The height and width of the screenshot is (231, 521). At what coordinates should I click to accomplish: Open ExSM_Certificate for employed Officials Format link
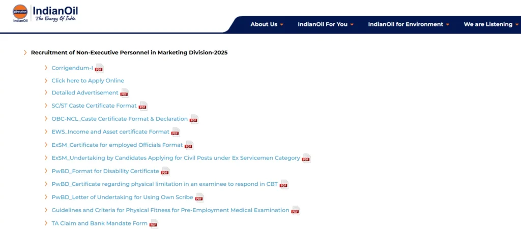click(117, 145)
